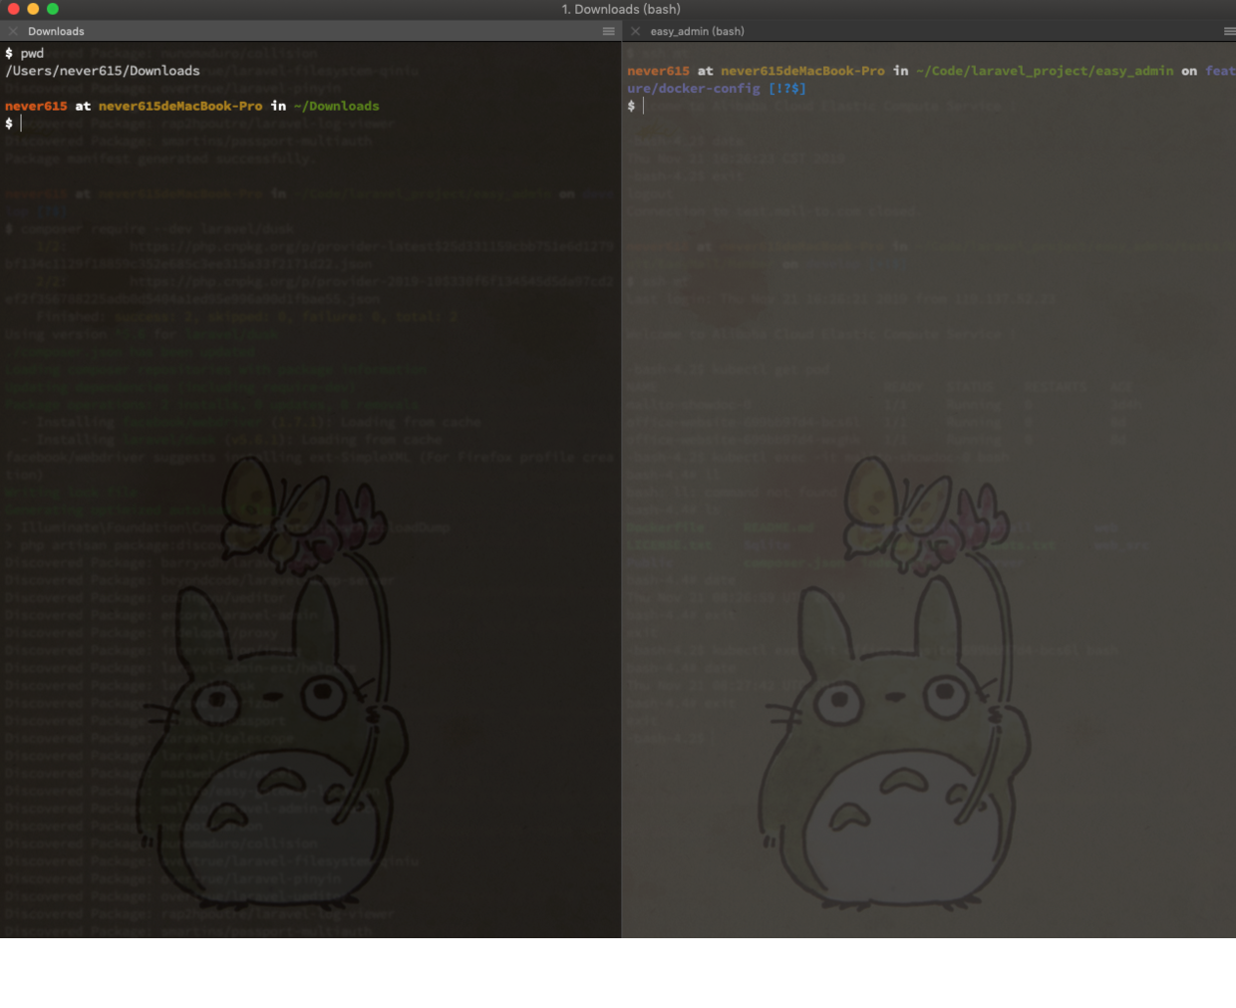Close the terminal window with the red button
Viewport: 1236px width, 1008px height.
(13, 9)
